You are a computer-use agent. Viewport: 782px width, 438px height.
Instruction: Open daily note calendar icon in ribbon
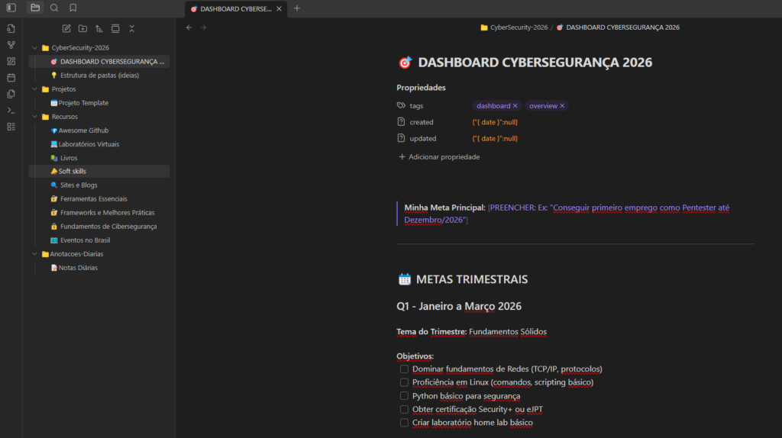click(x=11, y=78)
